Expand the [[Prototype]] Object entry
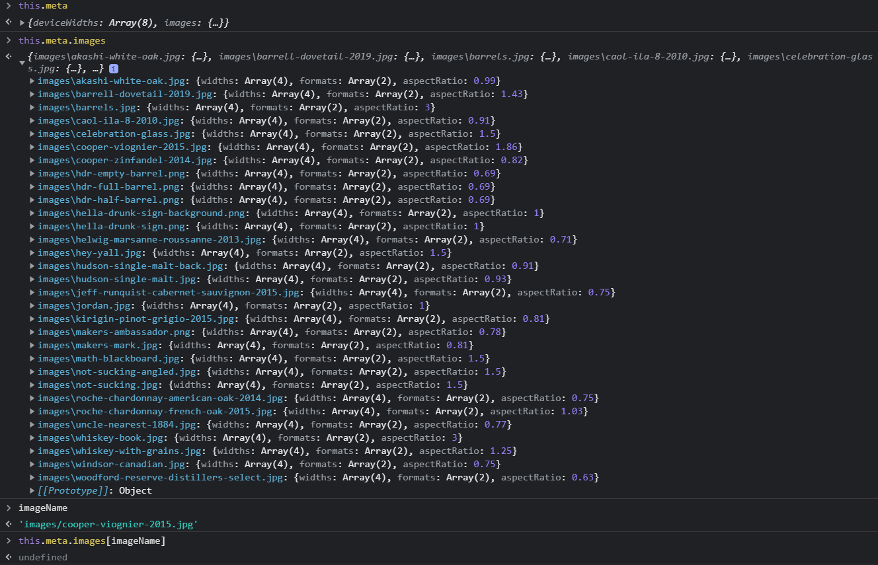 (32, 490)
